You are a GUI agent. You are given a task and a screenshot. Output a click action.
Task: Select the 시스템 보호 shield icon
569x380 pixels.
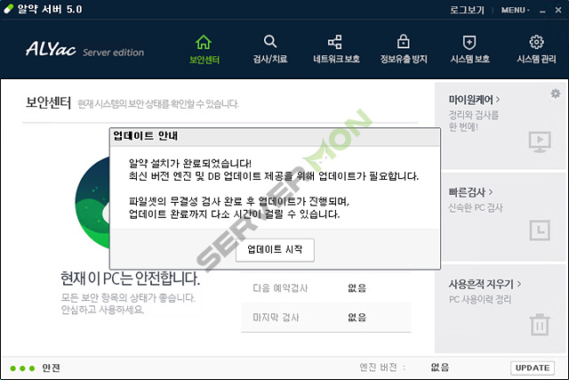469,42
